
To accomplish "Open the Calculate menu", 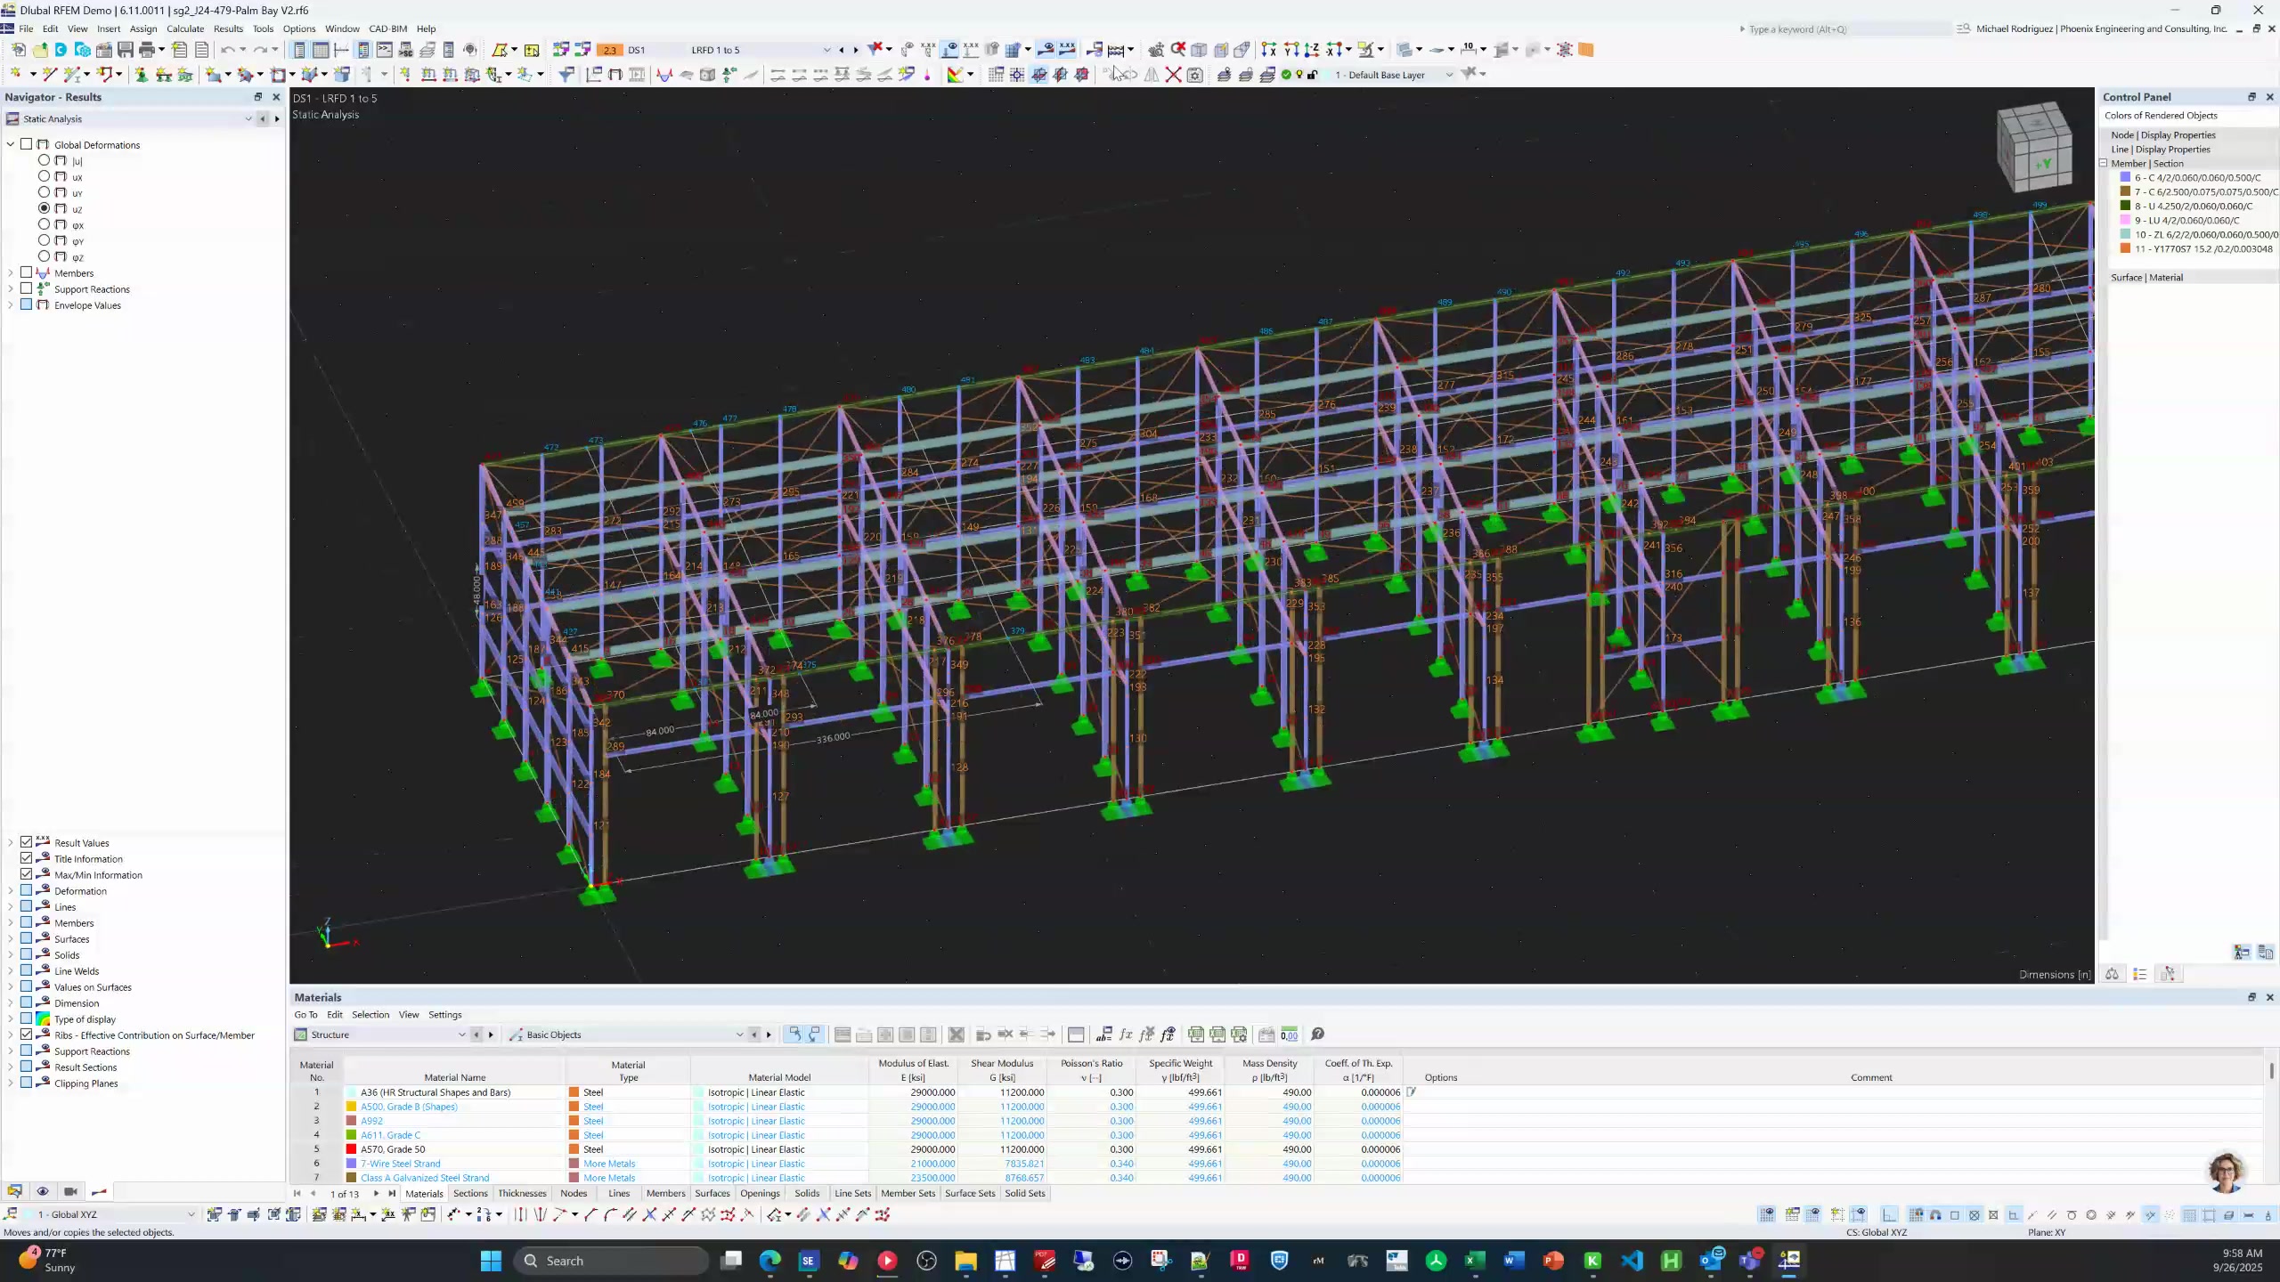I will point(185,28).
